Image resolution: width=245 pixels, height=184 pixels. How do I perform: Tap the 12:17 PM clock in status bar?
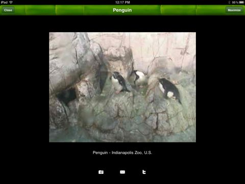click(122, 3)
